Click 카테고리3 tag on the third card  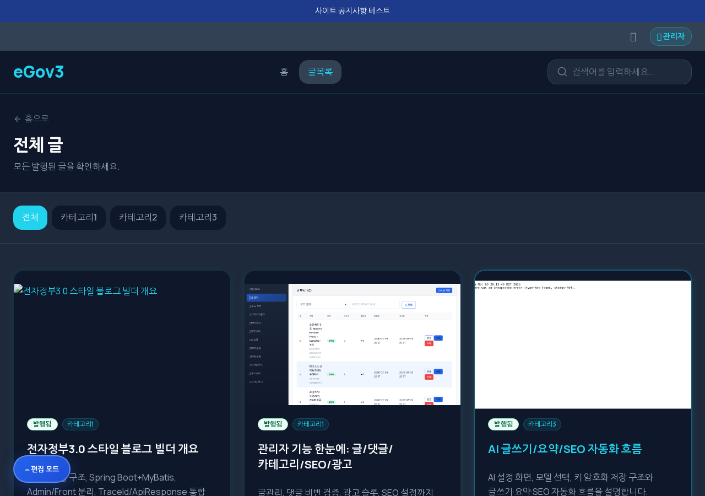(542, 424)
